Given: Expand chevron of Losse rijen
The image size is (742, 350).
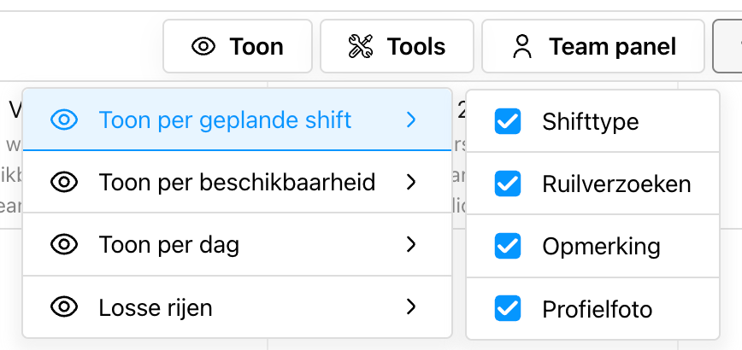Looking at the screenshot, I should pos(411,307).
